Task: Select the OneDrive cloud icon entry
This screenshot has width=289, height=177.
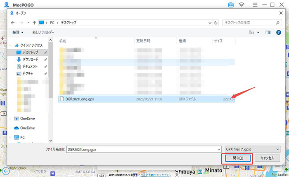Action: click(28, 128)
